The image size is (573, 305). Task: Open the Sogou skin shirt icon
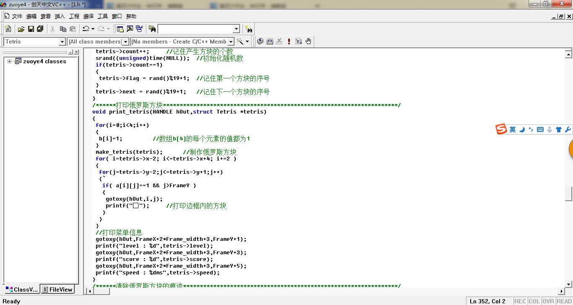click(559, 129)
